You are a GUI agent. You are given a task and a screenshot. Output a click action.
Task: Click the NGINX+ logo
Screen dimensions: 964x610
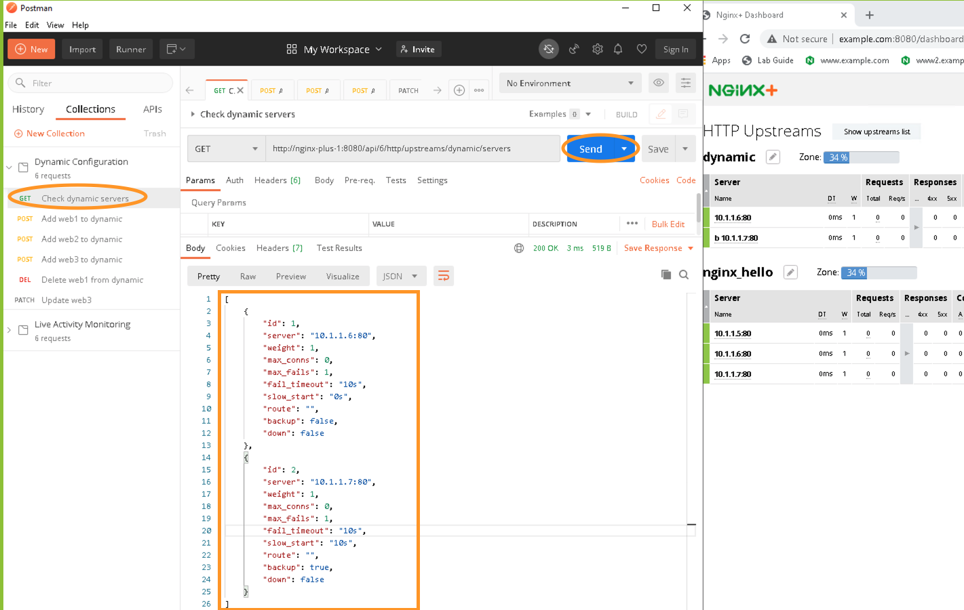[x=743, y=90]
